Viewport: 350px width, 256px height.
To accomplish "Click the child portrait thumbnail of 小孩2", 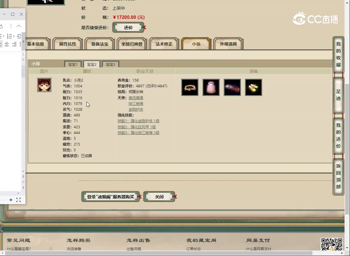I will point(44,85).
